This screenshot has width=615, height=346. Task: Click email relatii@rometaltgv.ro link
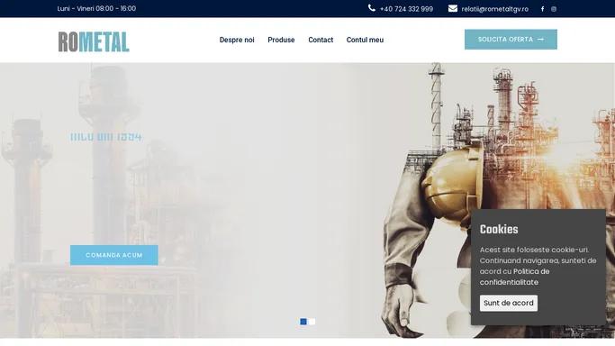pyautogui.click(x=494, y=9)
